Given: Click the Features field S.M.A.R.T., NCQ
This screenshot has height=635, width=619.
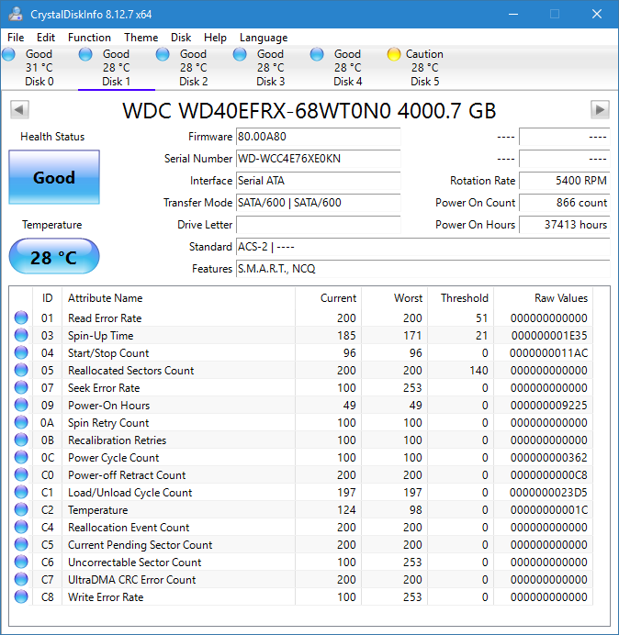Looking at the screenshot, I should [422, 269].
